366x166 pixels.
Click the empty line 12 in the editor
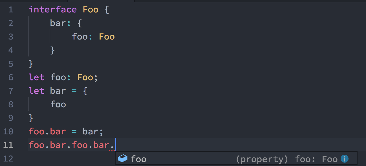pyautogui.click(x=70, y=159)
